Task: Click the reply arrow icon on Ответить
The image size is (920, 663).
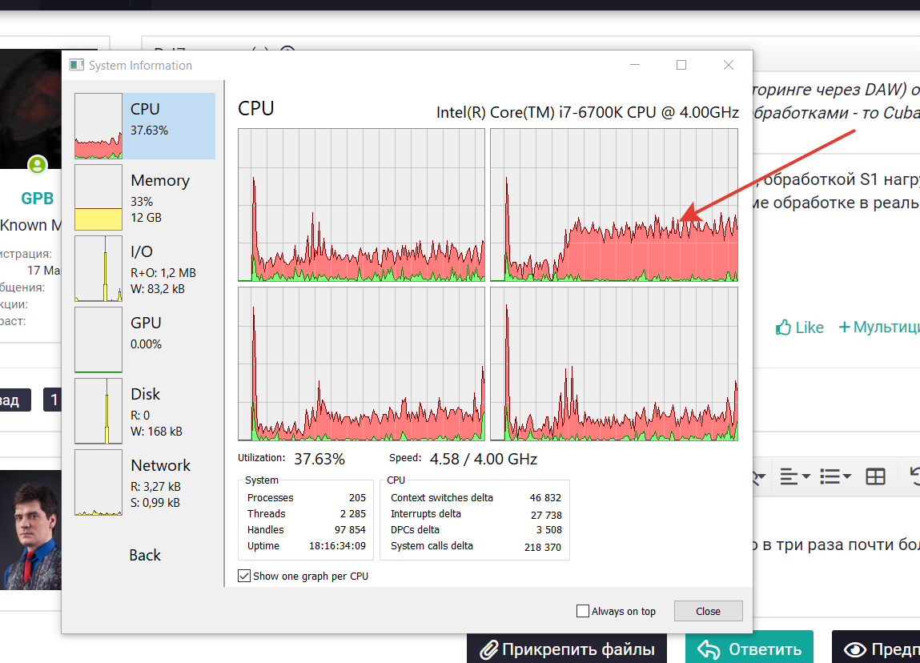Action: tap(709, 649)
